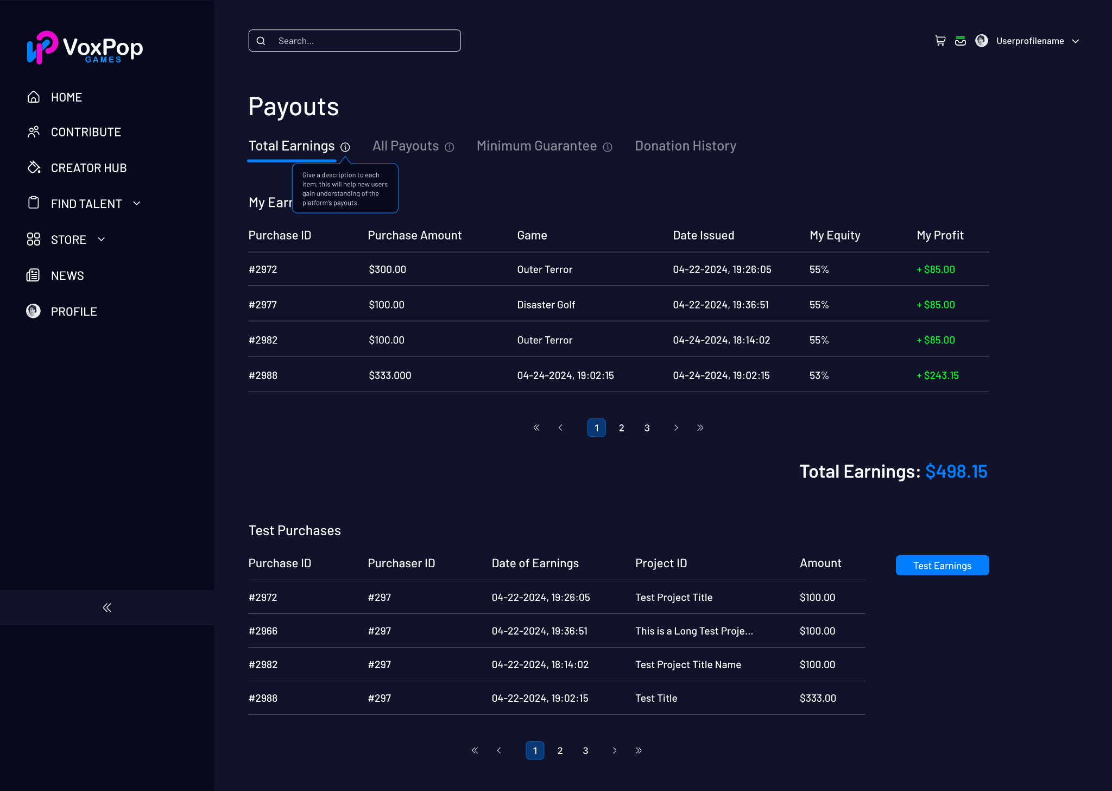Select page 3 in Test Purchases pagination
The height and width of the screenshot is (791, 1112).
[586, 750]
